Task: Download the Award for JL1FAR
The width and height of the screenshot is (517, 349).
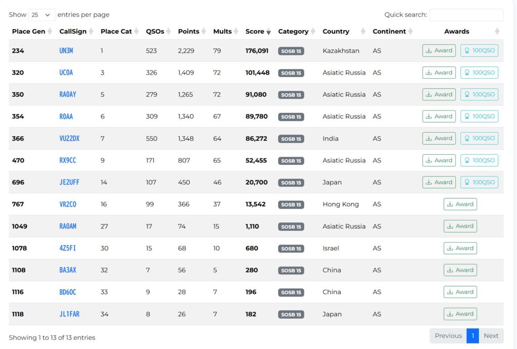Action: [460, 314]
